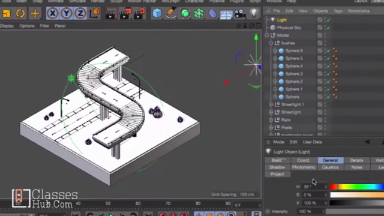
Task: Click the Intensity 100% field
Action: point(311,211)
